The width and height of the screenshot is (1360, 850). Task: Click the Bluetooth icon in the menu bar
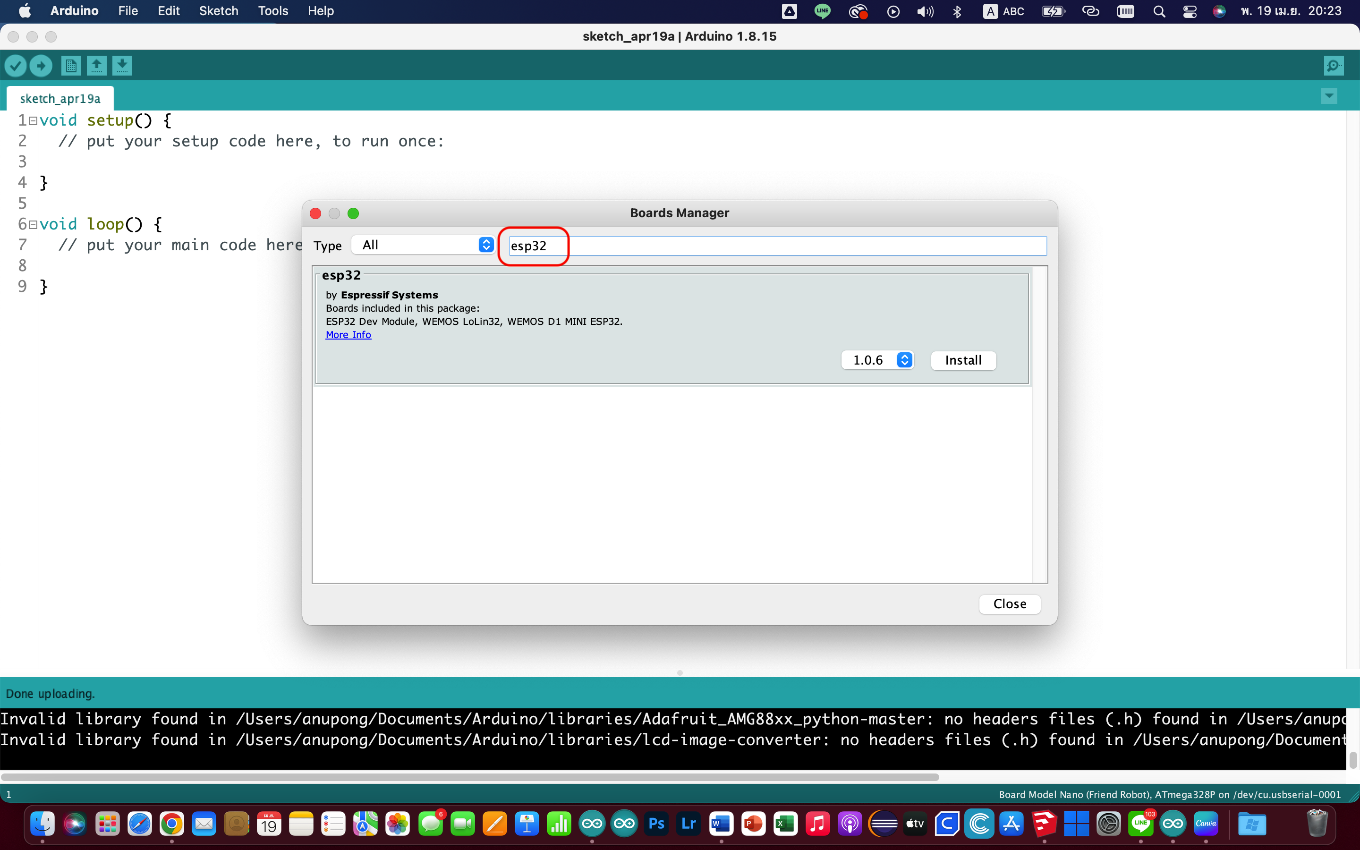point(957,11)
